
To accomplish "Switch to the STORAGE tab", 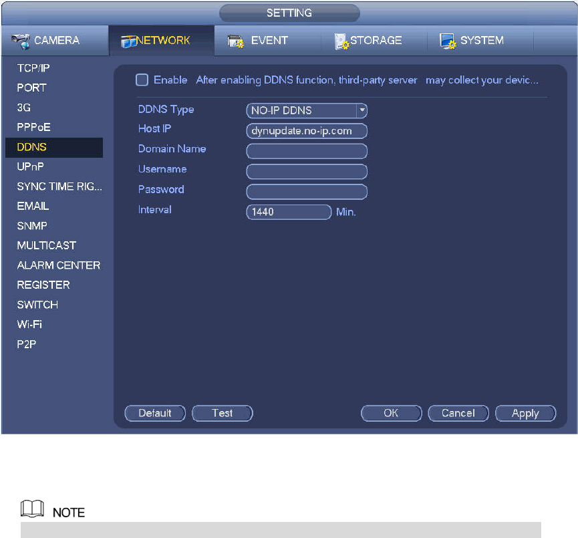I will coord(374,41).
